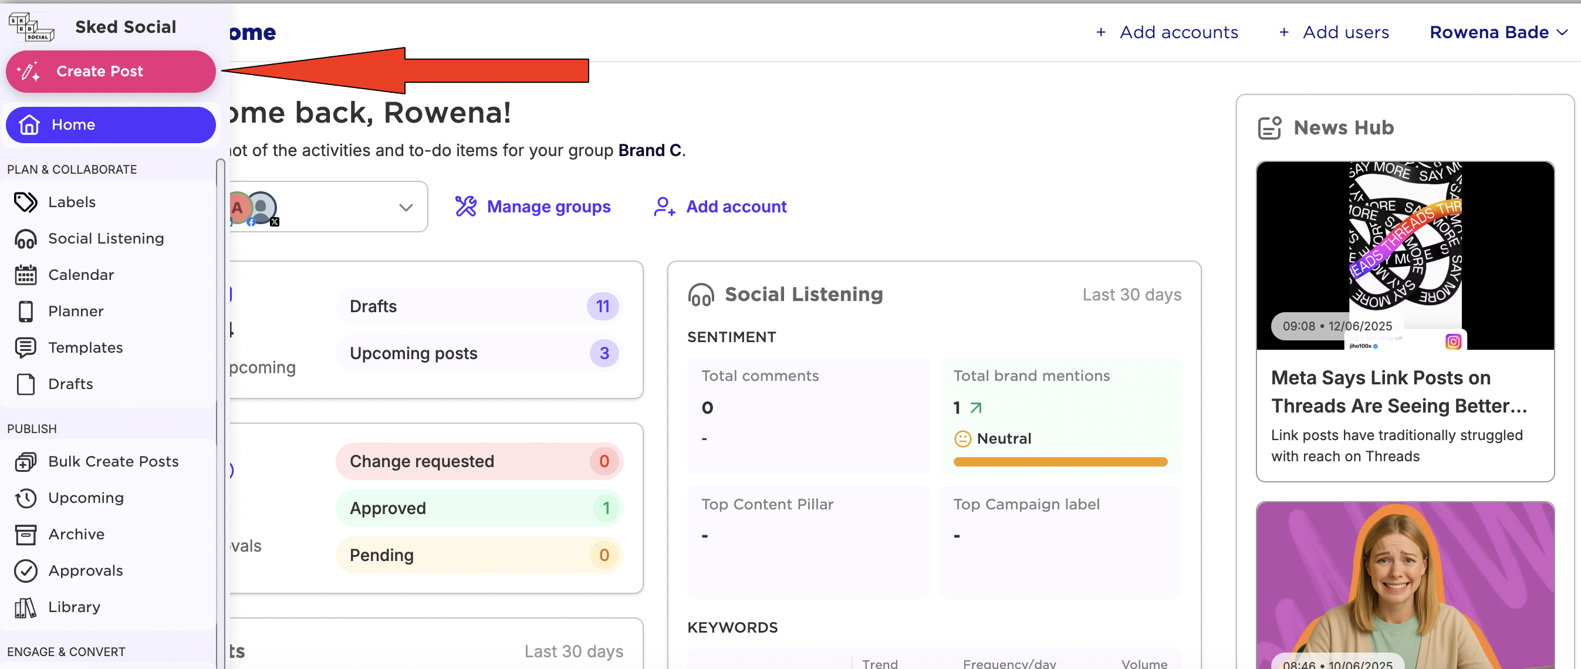The height and width of the screenshot is (669, 1581).
Task: Click the Templates chat icon
Action: (26, 347)
